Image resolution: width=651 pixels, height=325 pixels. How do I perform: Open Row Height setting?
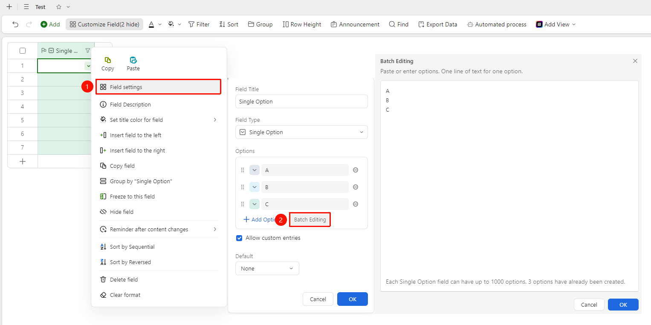tap(302, 24)
